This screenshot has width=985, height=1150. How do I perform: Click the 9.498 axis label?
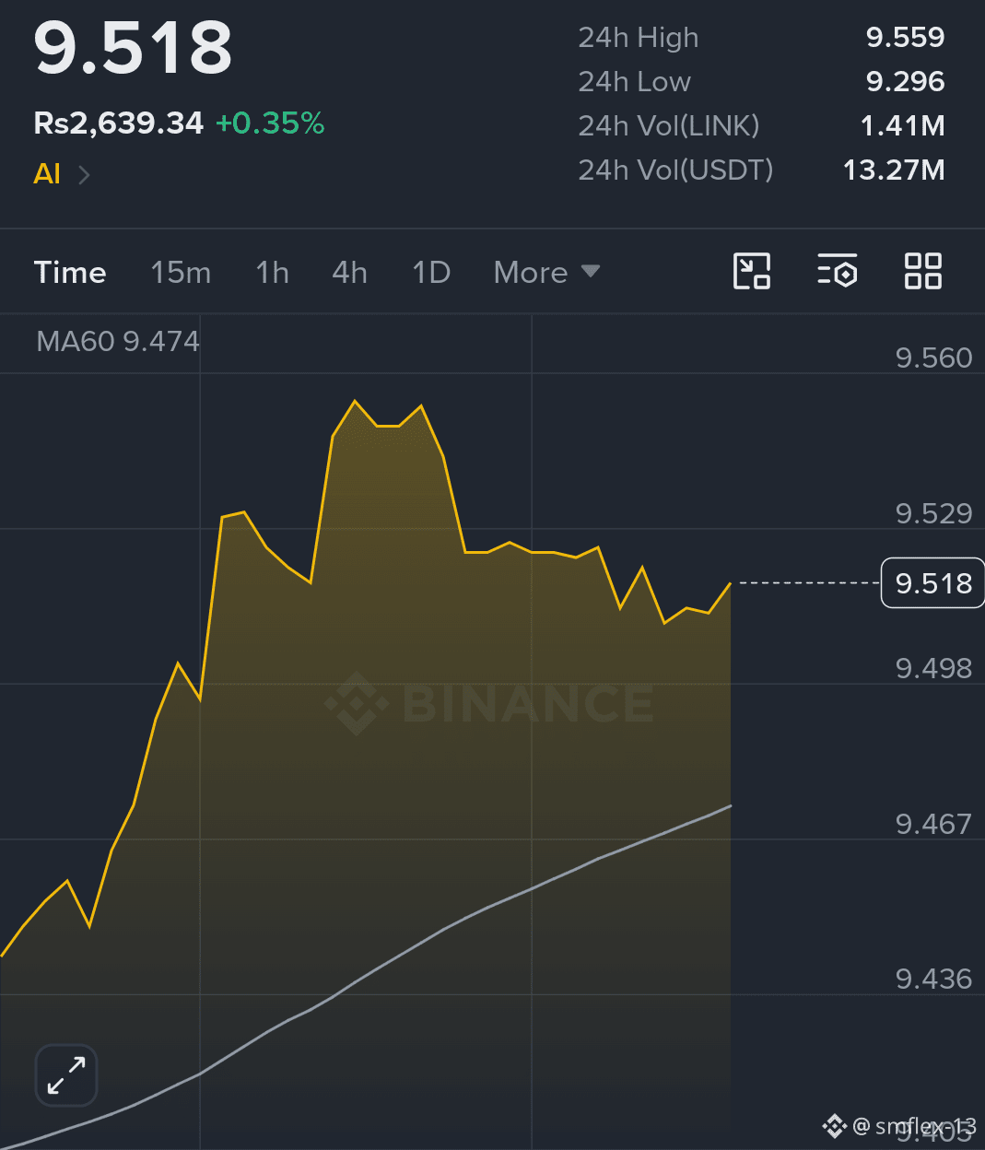click(933, 668)
